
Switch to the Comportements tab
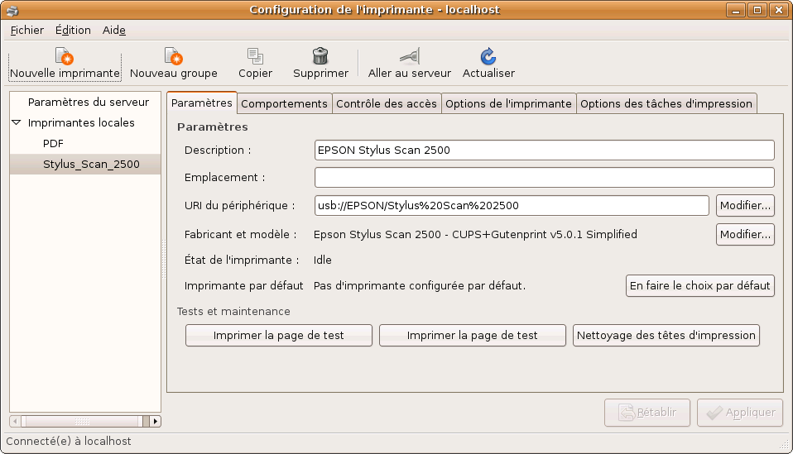(284, 103)
